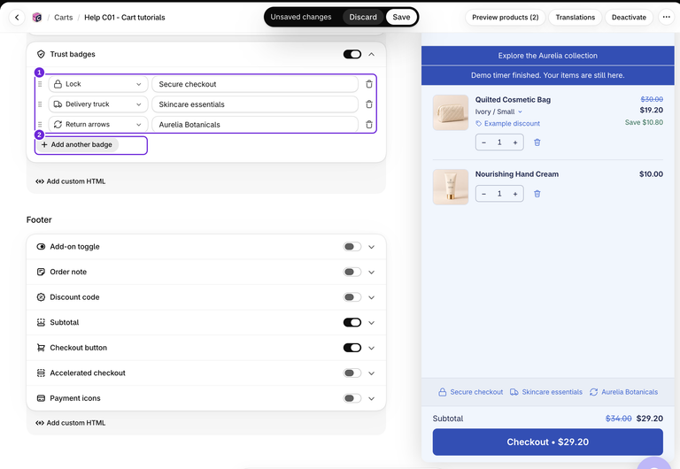
Task: Grab the drag handle for Return arrows badge
Action: pos(40,125)
